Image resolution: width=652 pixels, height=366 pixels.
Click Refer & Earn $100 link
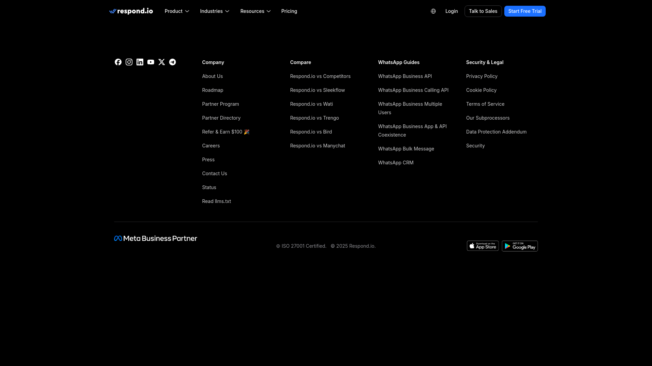pos(226,132)
